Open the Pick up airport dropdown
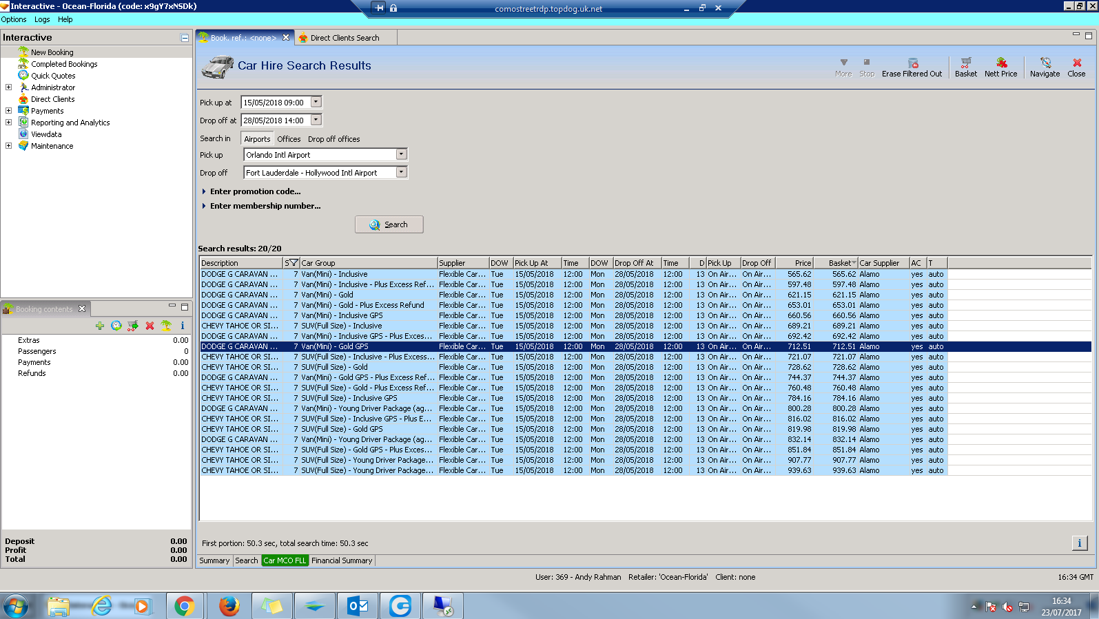1099x619 pixels. pyautogui.click(x=401, y=155)
